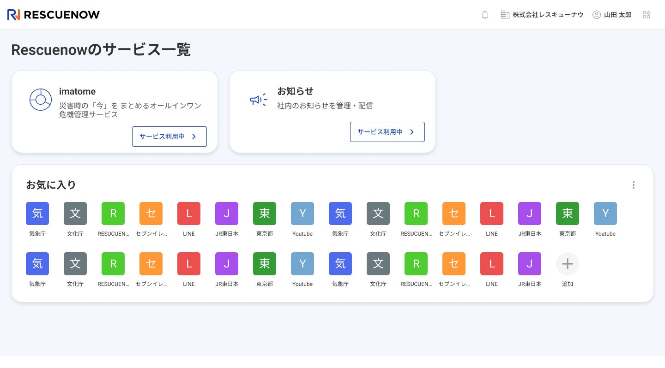Click the imatome circular service icon

pos(41,100)
